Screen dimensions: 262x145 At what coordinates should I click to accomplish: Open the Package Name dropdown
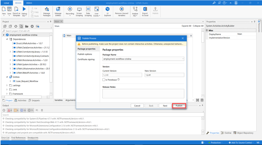coord(183,59)
